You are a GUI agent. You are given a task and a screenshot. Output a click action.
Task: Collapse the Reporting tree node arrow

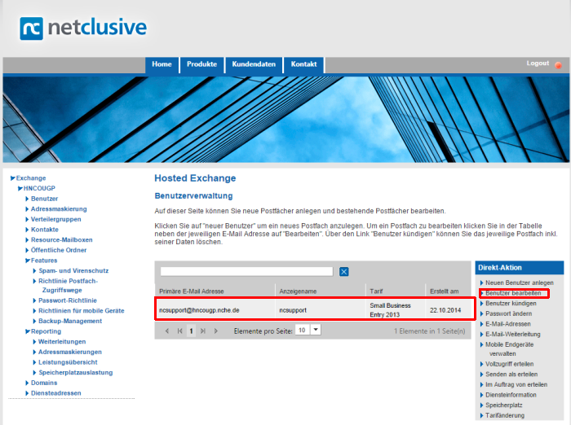28,331
